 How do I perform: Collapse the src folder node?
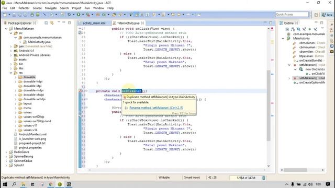[11, 33]
